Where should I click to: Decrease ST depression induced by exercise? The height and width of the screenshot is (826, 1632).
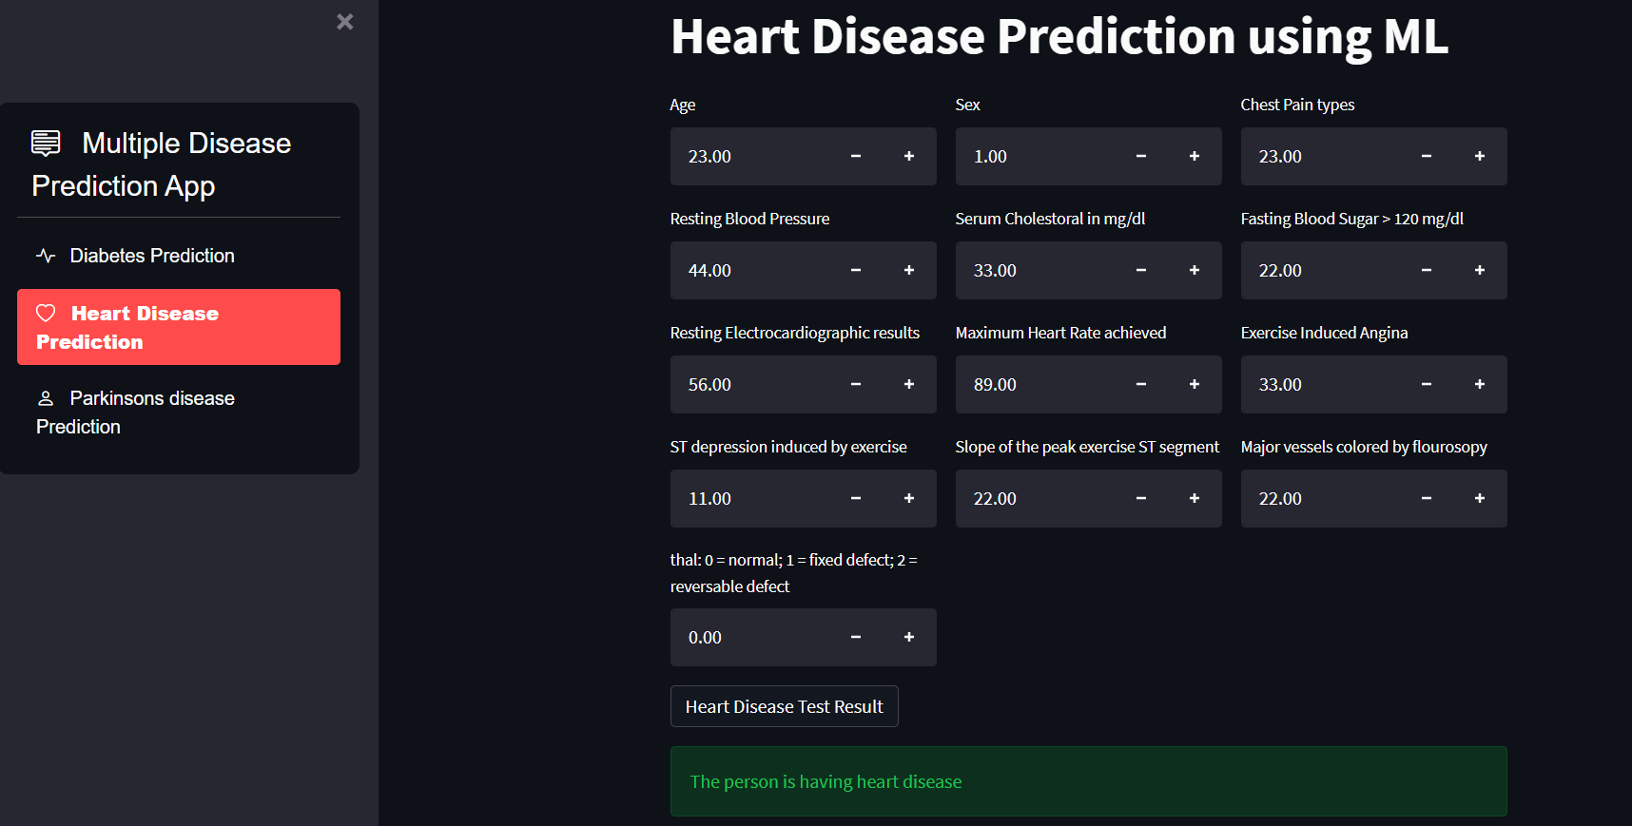pos(855,498)
